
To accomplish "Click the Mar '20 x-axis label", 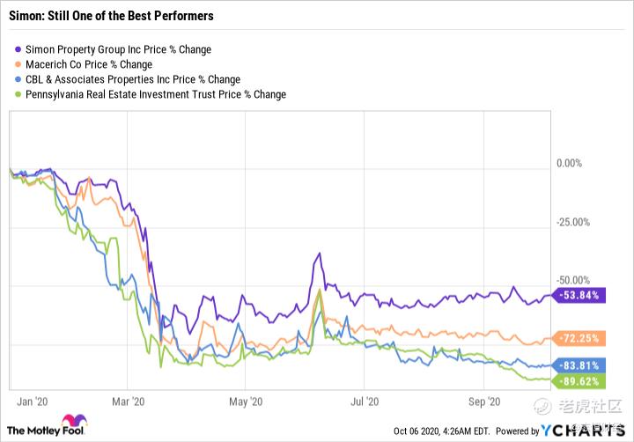I will click(129, 401).
